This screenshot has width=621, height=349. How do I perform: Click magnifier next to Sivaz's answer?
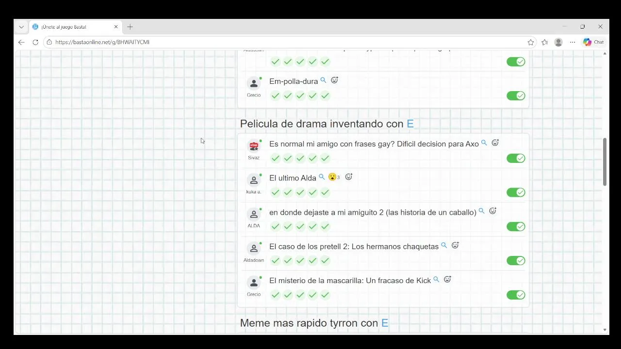point(484,143)
